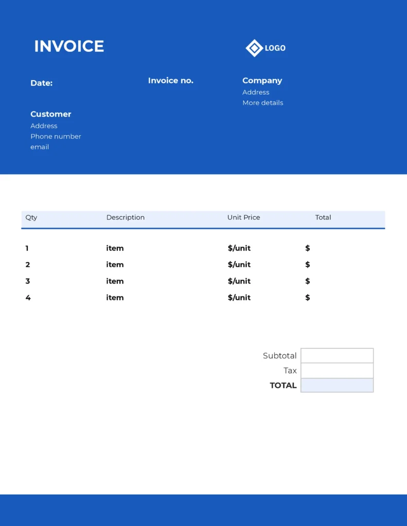This screenshot has height=526, width=407.
Task: Click the quantity number 3
Action: point(28,281)
